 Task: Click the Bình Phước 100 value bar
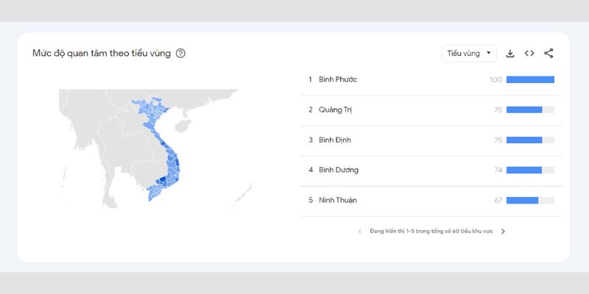click(x=530, y=79)
